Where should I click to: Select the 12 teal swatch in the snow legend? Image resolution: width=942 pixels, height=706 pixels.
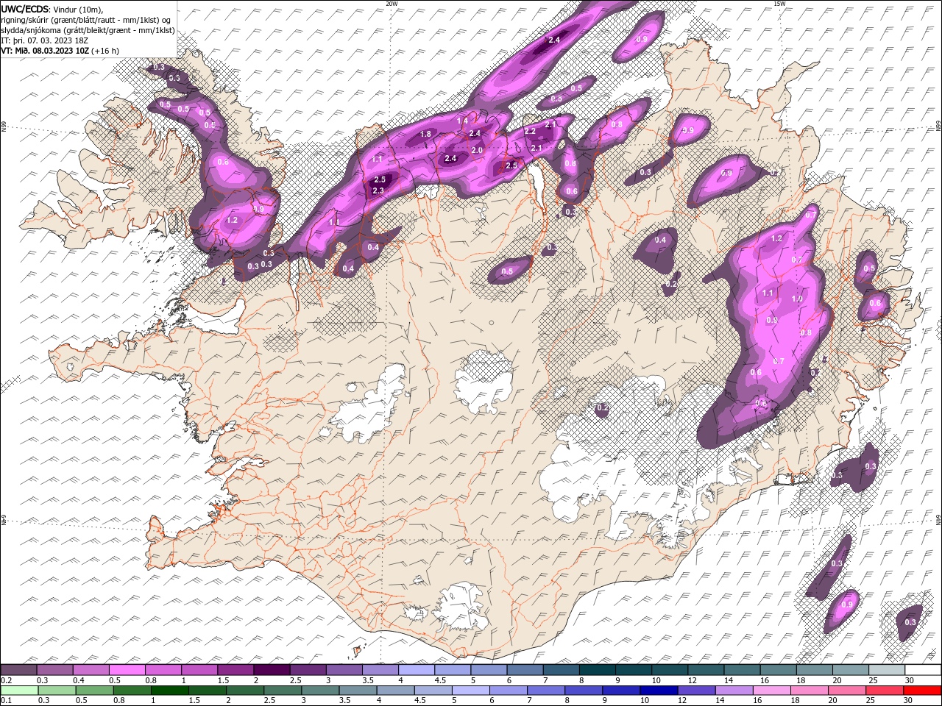pos(706,670)
